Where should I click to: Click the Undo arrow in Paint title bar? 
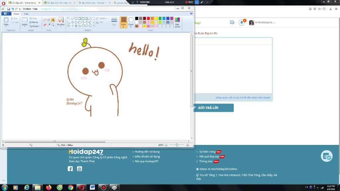[13, 9]
